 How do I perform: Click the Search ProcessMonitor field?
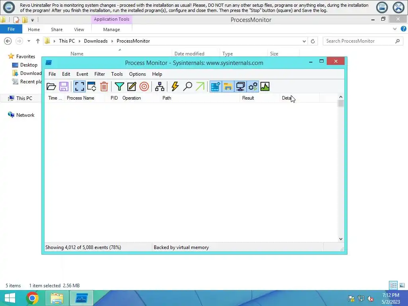[363, 41]
